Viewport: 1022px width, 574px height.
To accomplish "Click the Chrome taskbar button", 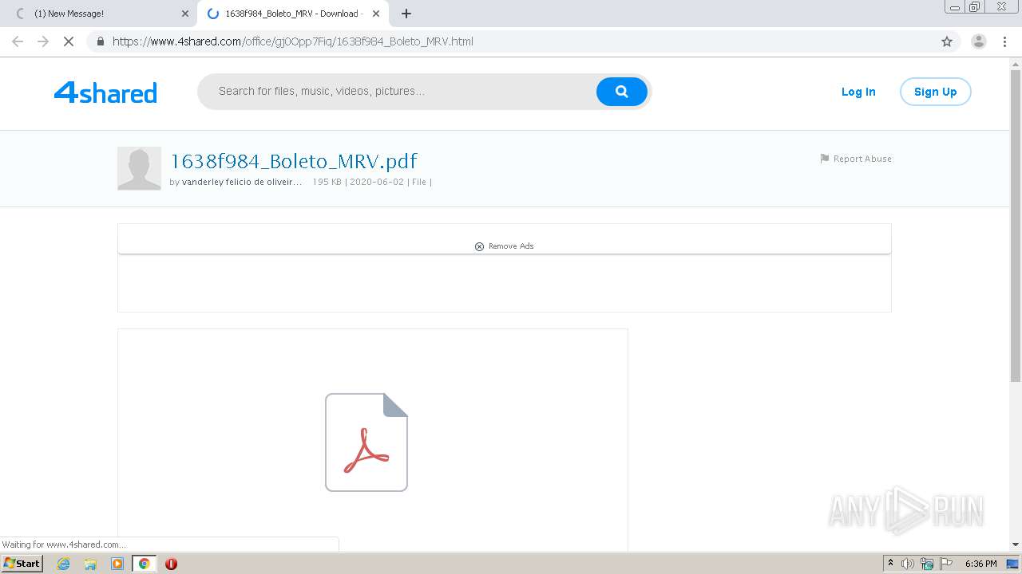I will click(144, 564).
